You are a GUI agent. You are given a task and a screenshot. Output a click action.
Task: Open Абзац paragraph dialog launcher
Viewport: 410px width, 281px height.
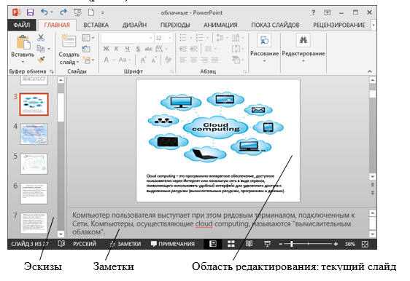click(x=244, y=71)
